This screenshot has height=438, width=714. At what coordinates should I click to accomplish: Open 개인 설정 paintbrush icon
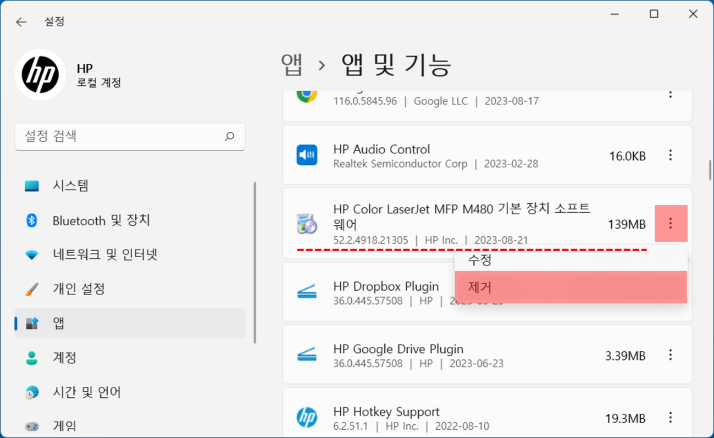[x=32, y=289]
